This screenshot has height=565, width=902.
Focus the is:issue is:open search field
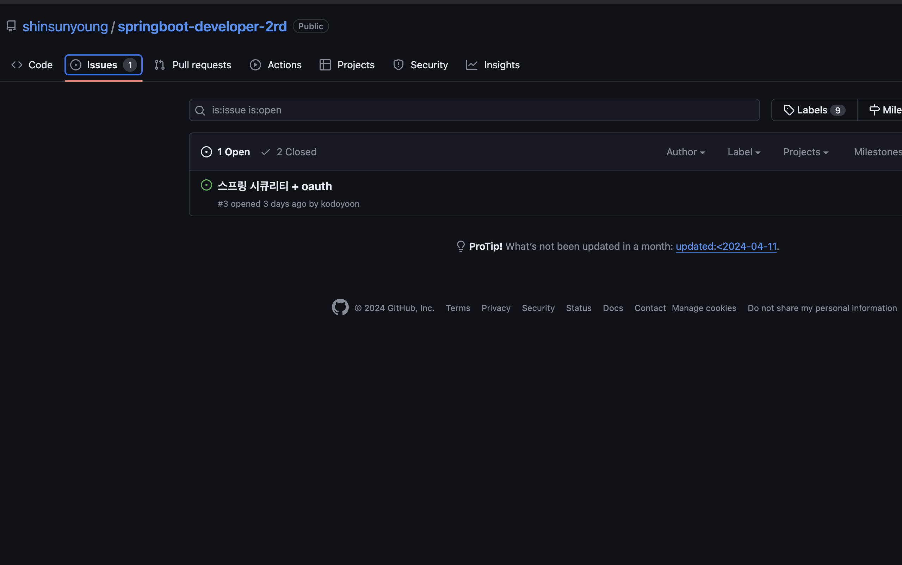(474, 110)
